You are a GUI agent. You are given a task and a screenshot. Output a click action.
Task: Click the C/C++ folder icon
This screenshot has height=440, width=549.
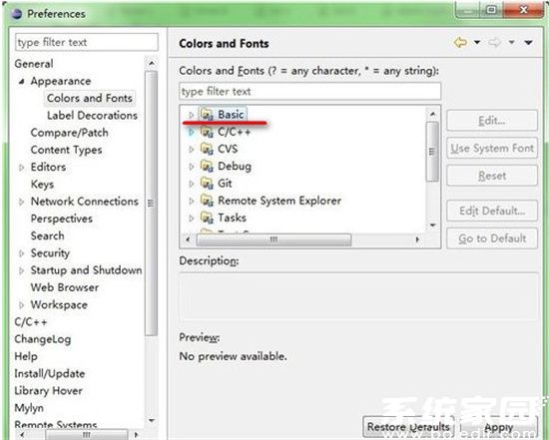coord(207,132)
